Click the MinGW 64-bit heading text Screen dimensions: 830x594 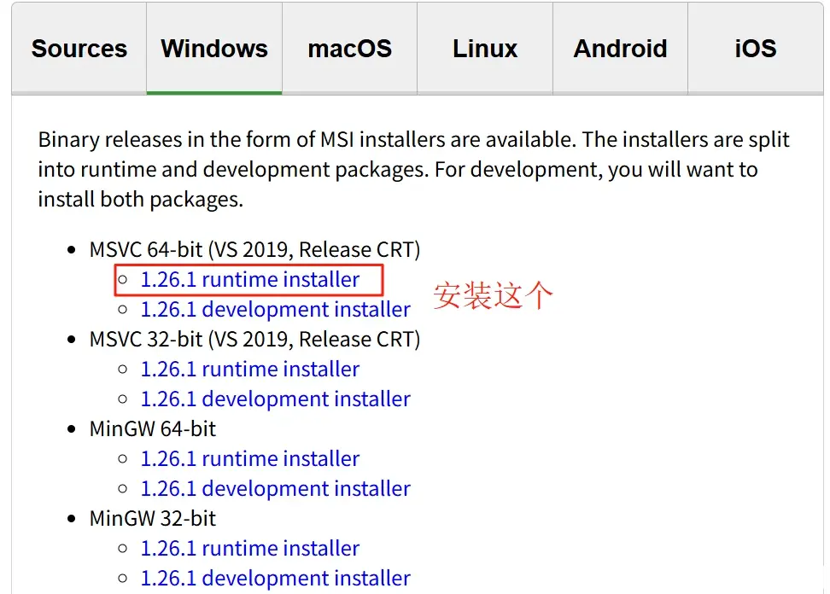(153, 429)
